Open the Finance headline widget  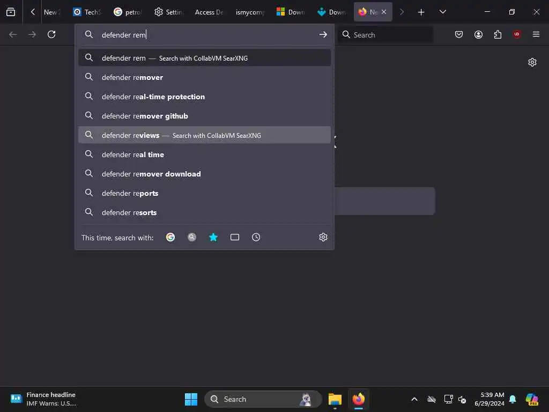click(x=43, y=399)
